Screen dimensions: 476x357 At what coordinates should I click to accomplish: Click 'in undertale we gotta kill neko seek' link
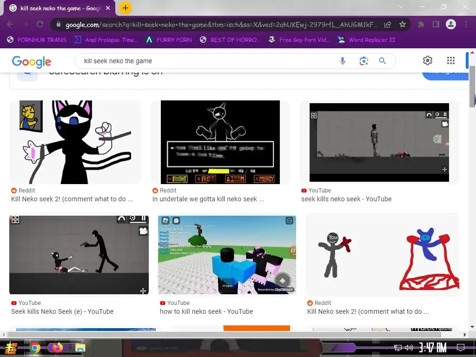point(208,199)
